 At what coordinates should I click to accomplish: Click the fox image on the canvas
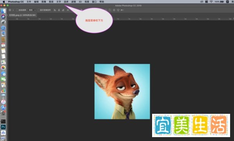122,92
